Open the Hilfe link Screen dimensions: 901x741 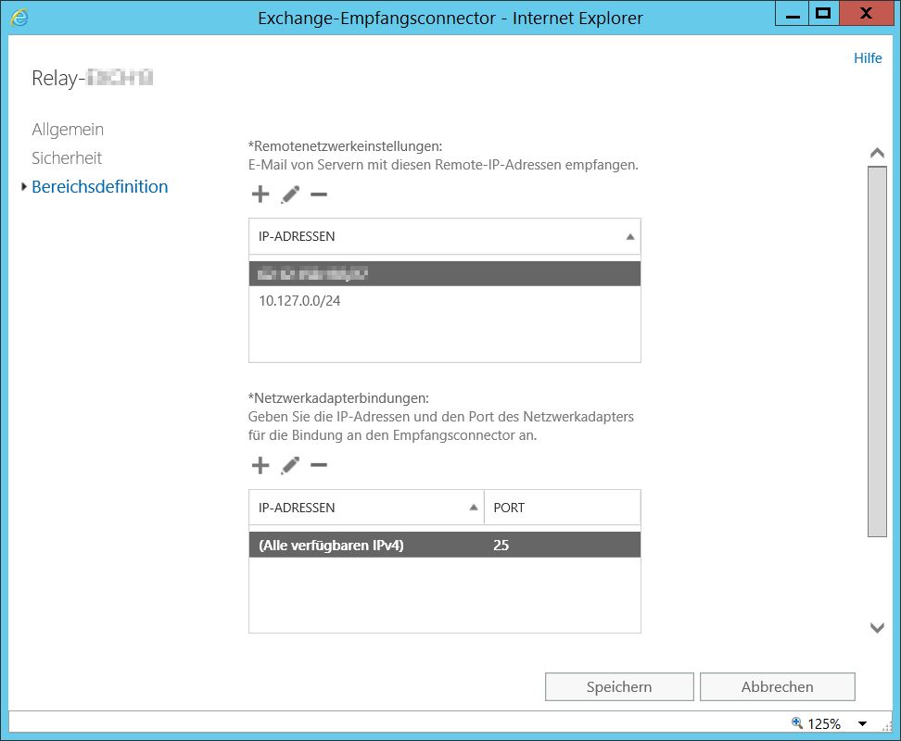tap(868, 58)
